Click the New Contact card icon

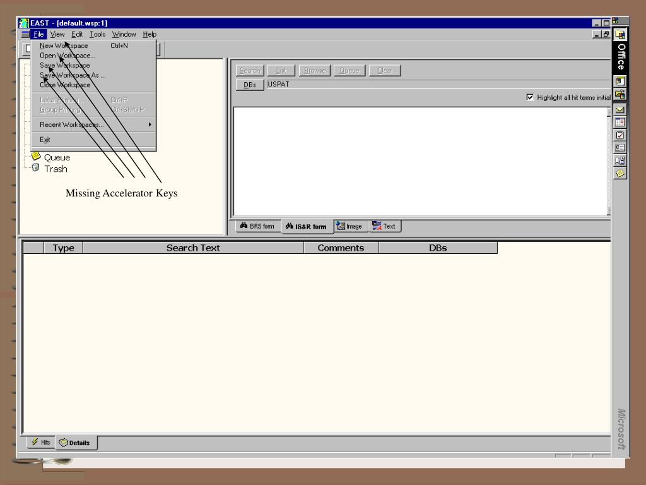tap(620, 148)
